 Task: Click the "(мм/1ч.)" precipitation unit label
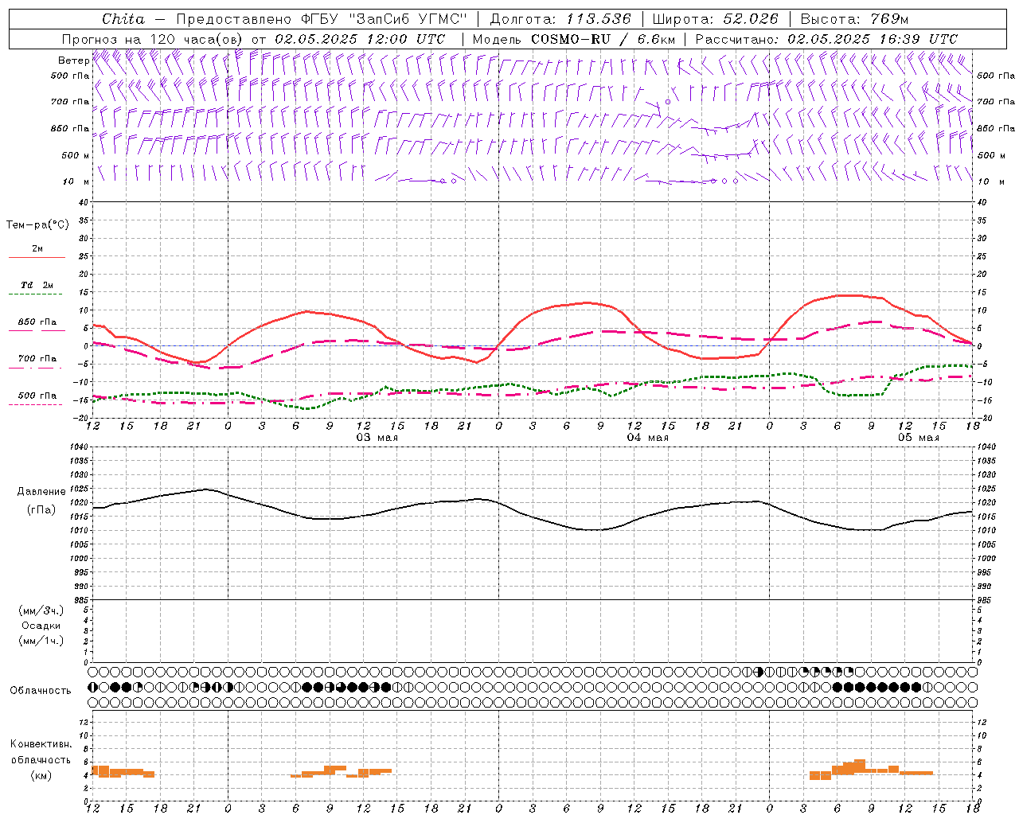pyautogui.click(x=41, y=641)
